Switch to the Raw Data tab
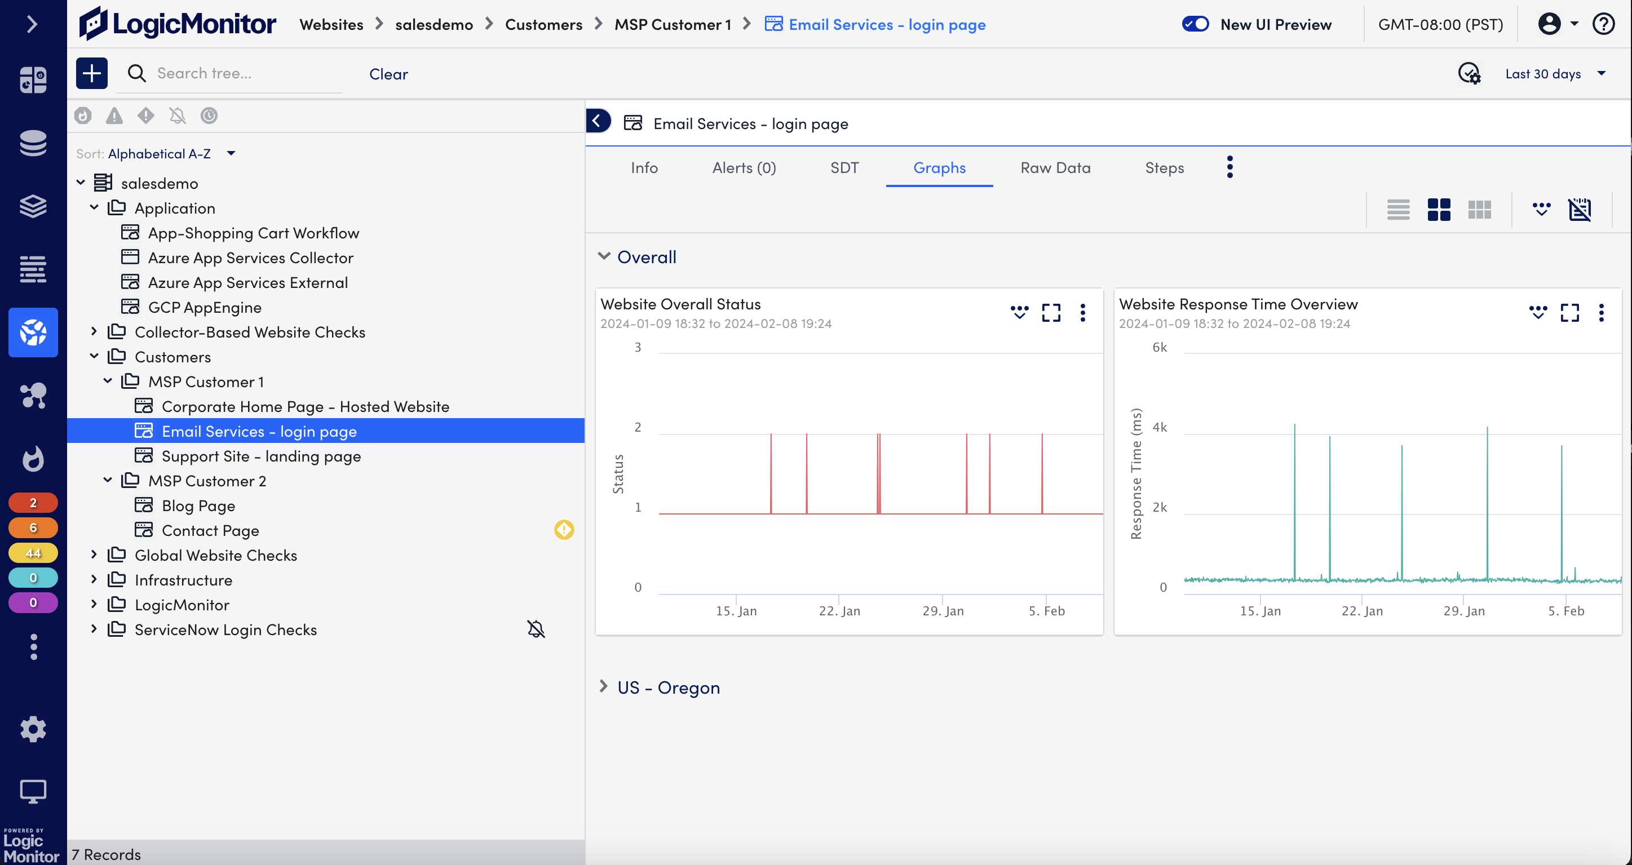The width and height of the screenshot is (1632, 865). (x=1055, y=168)
